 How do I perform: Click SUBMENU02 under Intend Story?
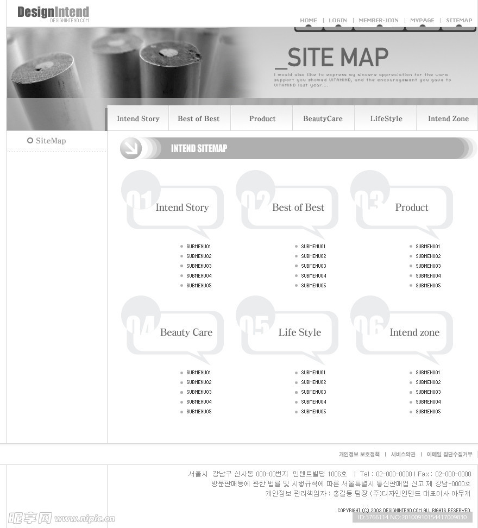point(199,256)
